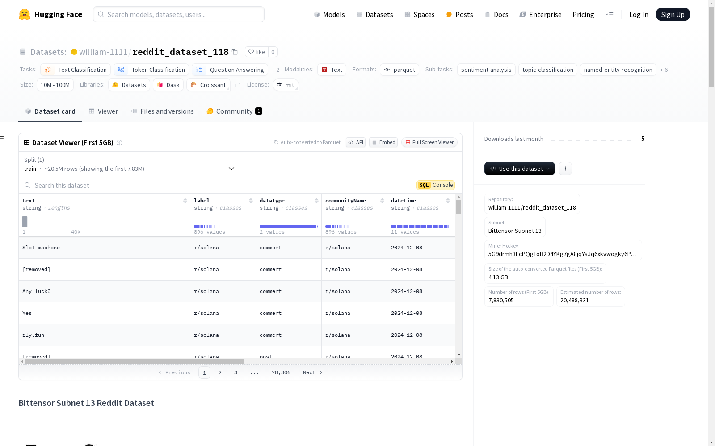
Task: Expand the +1 more libraries tag
Action: coord(238,85)
